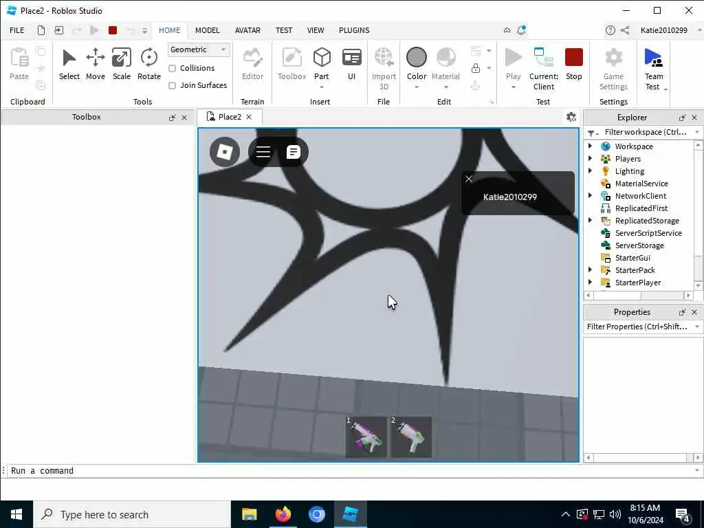Start a Team Test
Image resolution: width=704 pixels, height=528 pixels.
[654, 69]
